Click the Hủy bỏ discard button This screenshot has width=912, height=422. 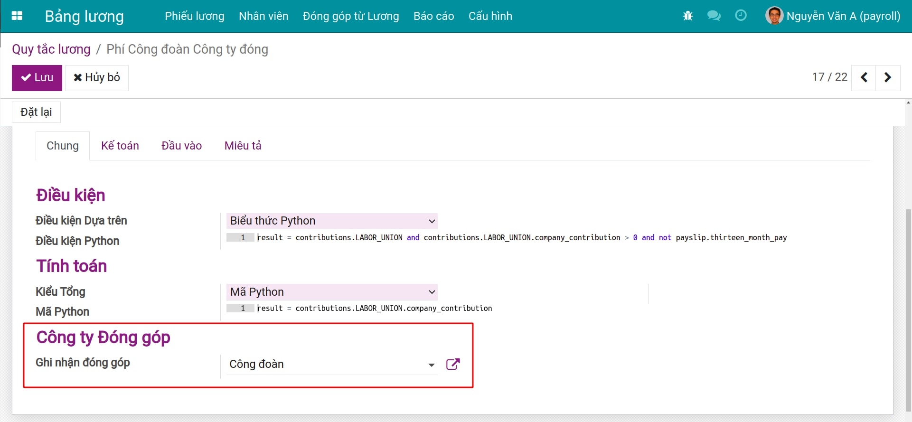point(97,78)
